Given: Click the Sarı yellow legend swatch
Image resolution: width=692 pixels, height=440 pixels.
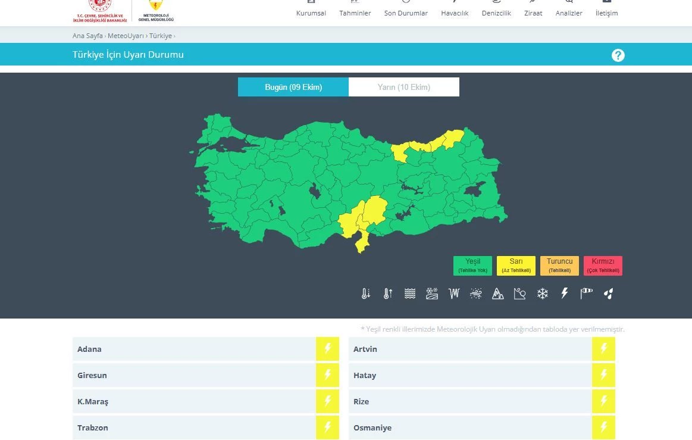Looking at the screenshot, I should (x=516, y=266).
